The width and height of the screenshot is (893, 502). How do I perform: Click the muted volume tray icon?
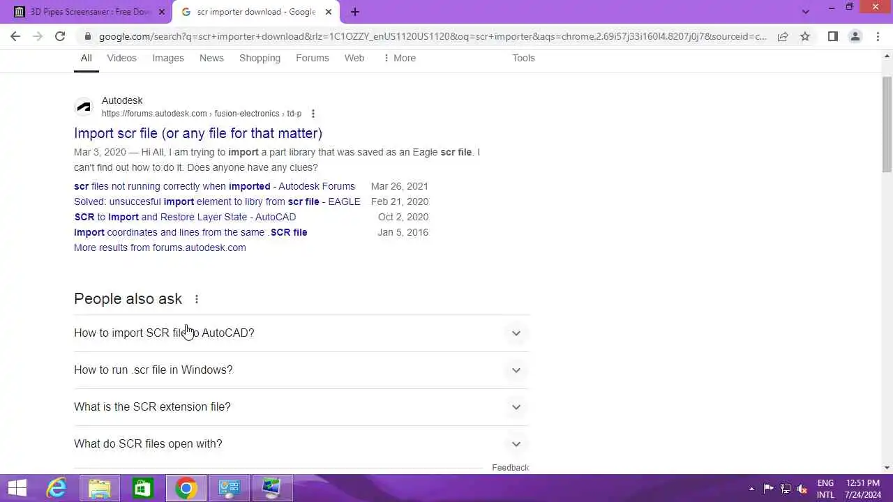click(802, 489)
